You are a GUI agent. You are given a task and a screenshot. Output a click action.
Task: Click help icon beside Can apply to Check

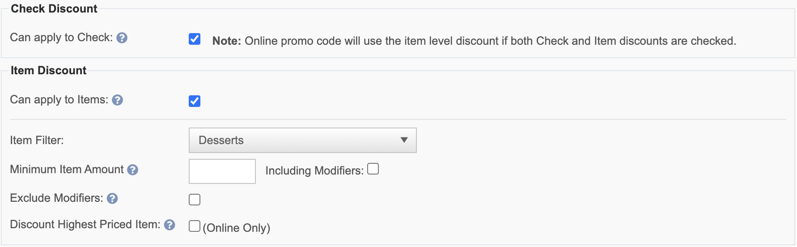(122, 38)
